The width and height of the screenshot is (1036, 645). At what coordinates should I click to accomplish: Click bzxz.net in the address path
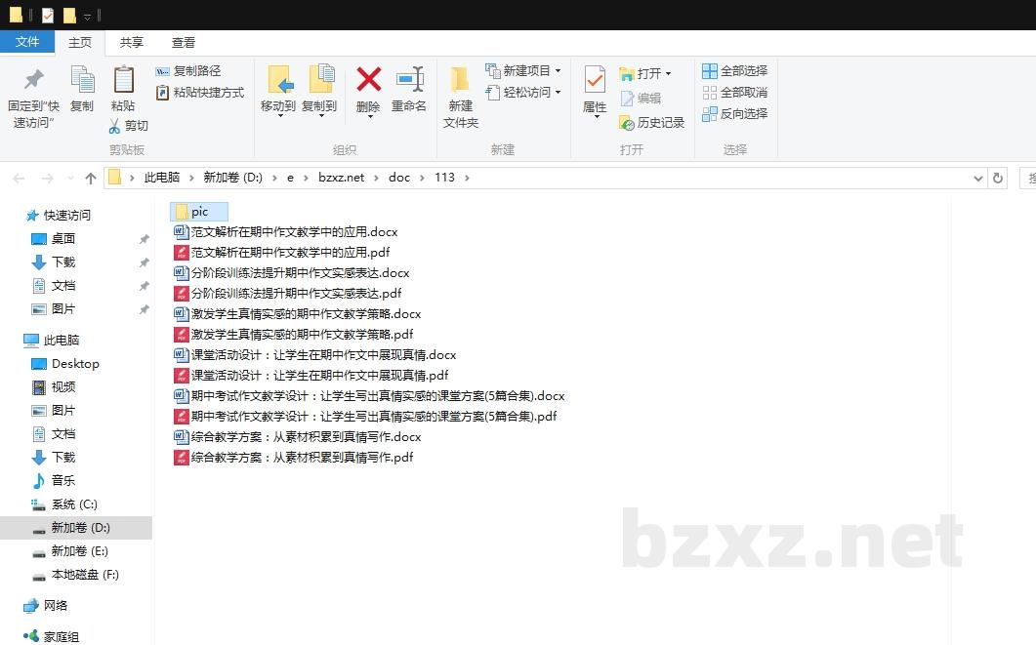pos(341,178)
